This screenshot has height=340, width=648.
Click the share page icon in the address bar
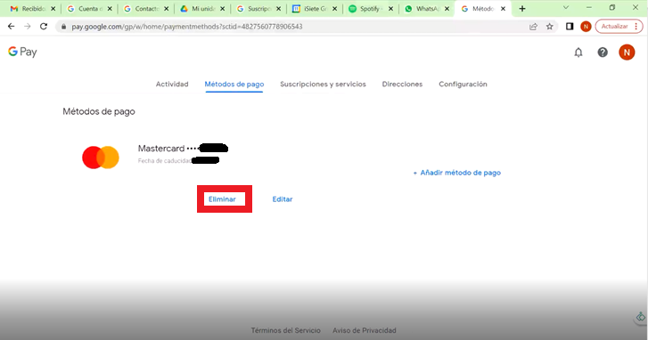533,27
